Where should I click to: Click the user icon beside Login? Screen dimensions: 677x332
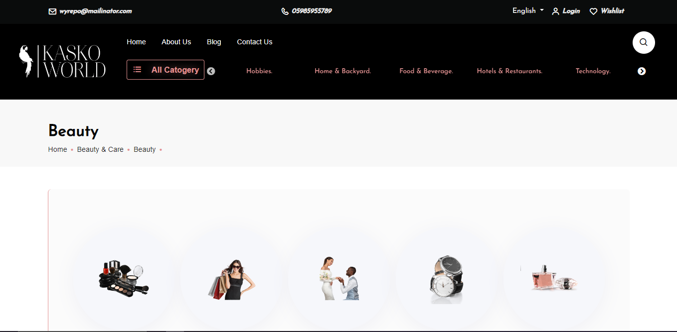(555, 11)
